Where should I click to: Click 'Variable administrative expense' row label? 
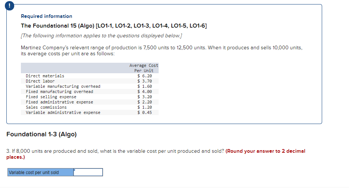pyautogui.click(x=63, y=112)
